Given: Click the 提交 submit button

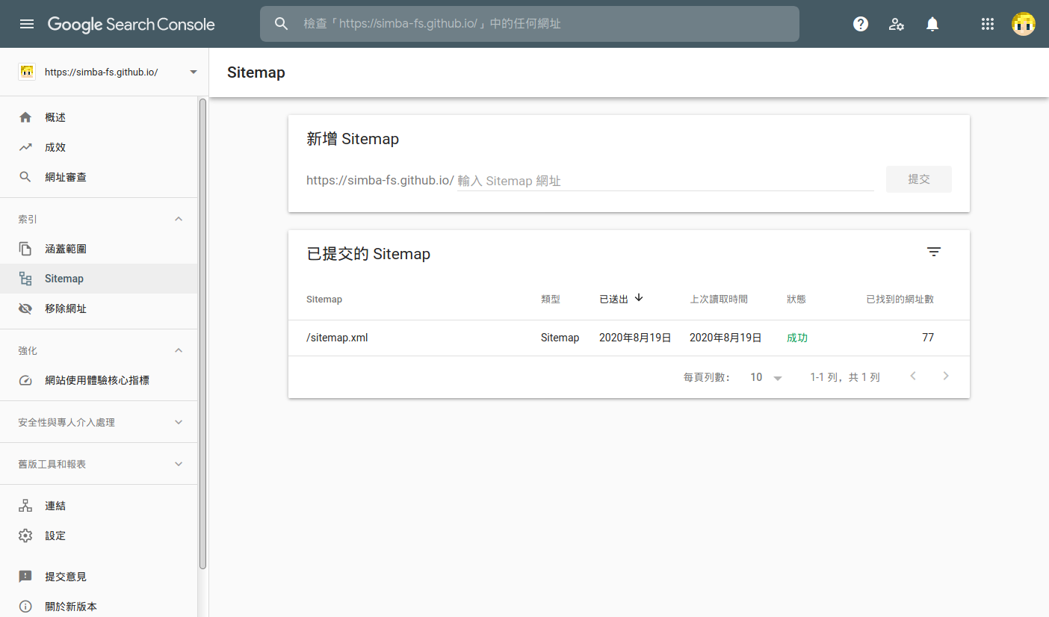Looking at the screenshot, I should pos(919,179).
